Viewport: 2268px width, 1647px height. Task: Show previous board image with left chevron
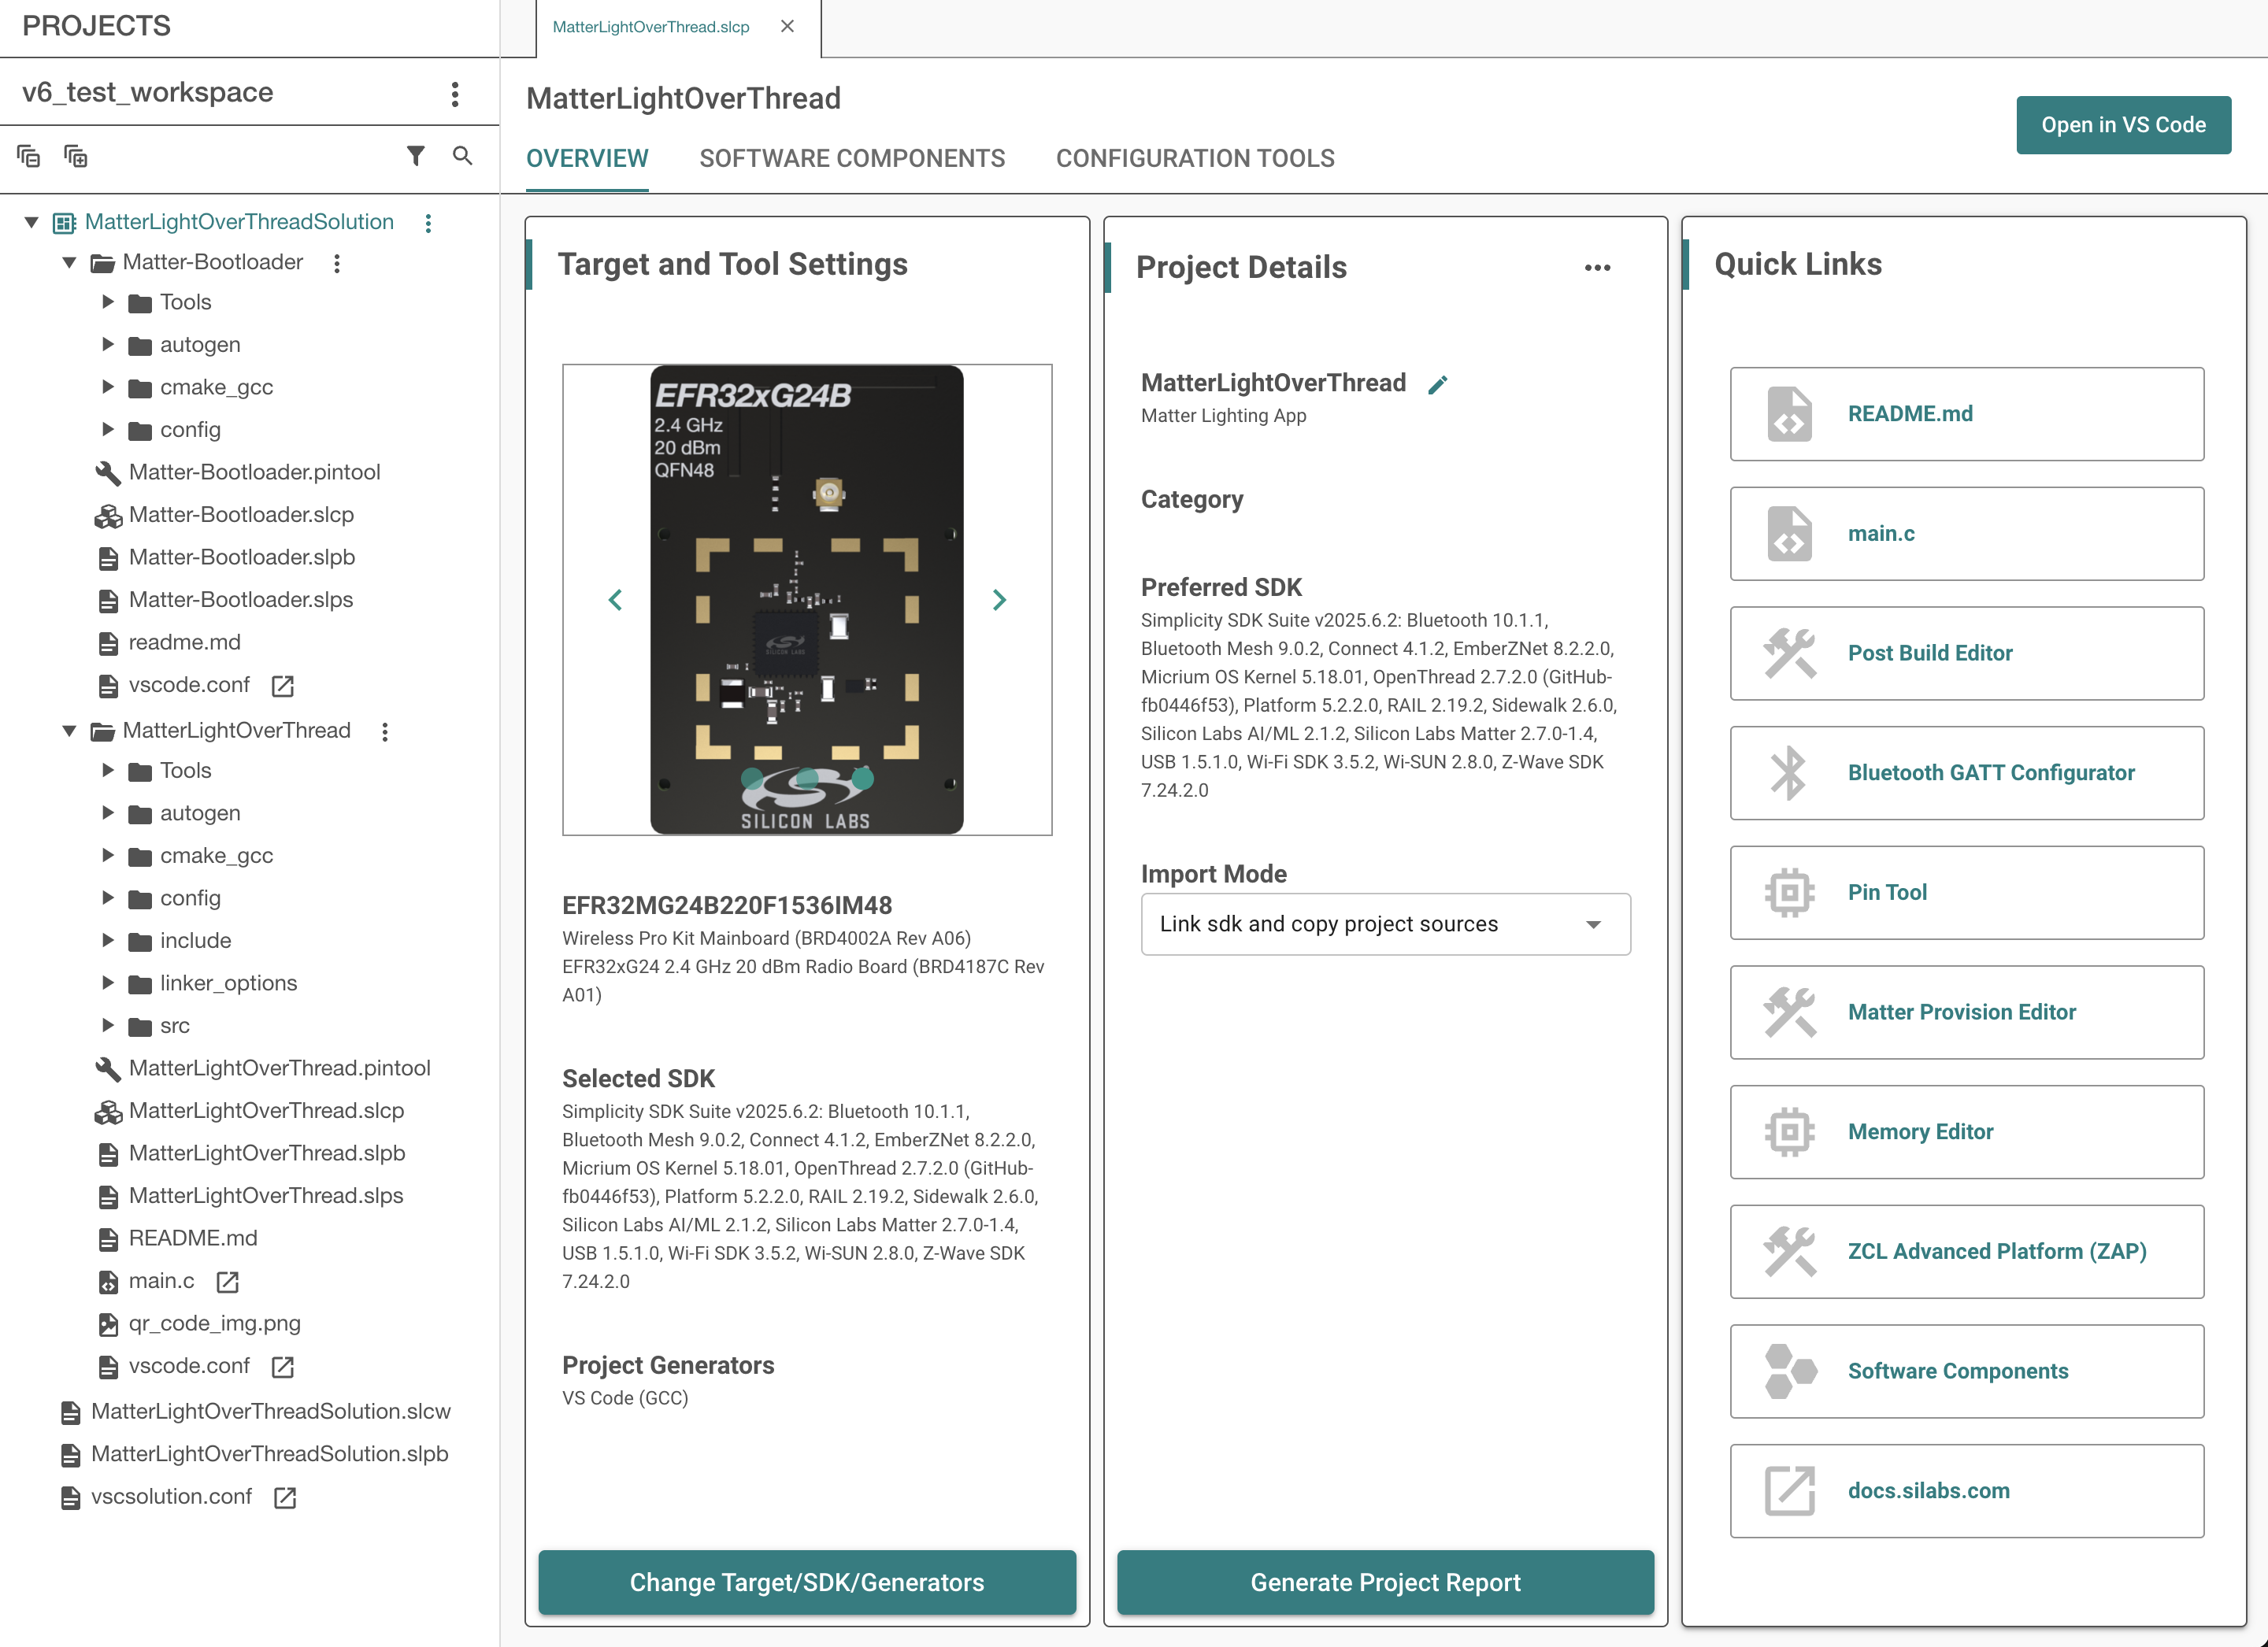click(x=615, y=600)
